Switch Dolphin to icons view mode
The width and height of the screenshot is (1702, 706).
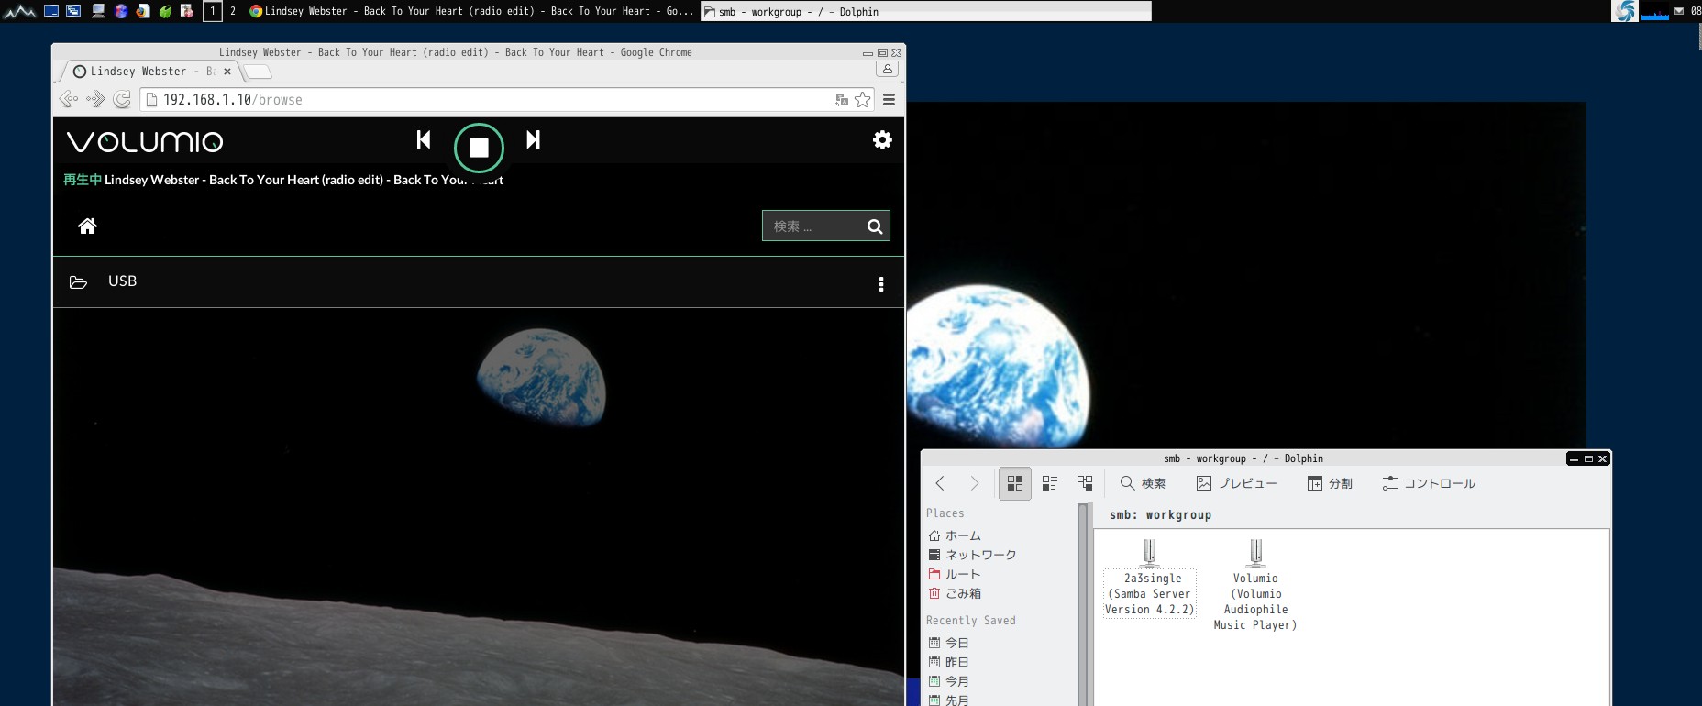(x=1014, y=483)
